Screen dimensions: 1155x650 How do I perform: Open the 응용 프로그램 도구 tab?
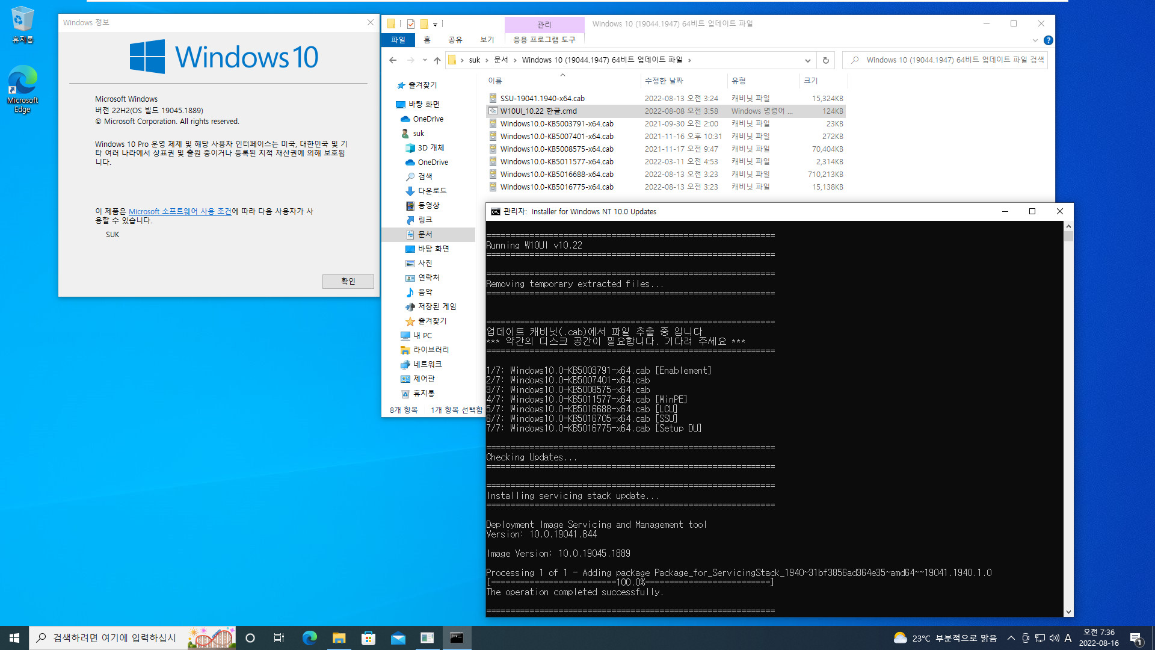point(544,40)
